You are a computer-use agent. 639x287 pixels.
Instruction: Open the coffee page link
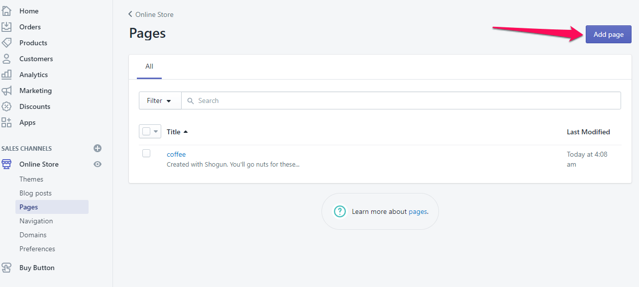tap(176, 154)
